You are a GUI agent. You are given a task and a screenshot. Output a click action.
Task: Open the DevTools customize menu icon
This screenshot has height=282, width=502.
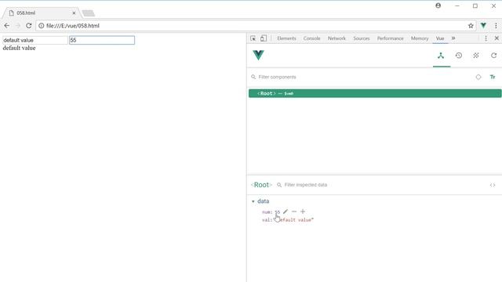coord(486,38)
